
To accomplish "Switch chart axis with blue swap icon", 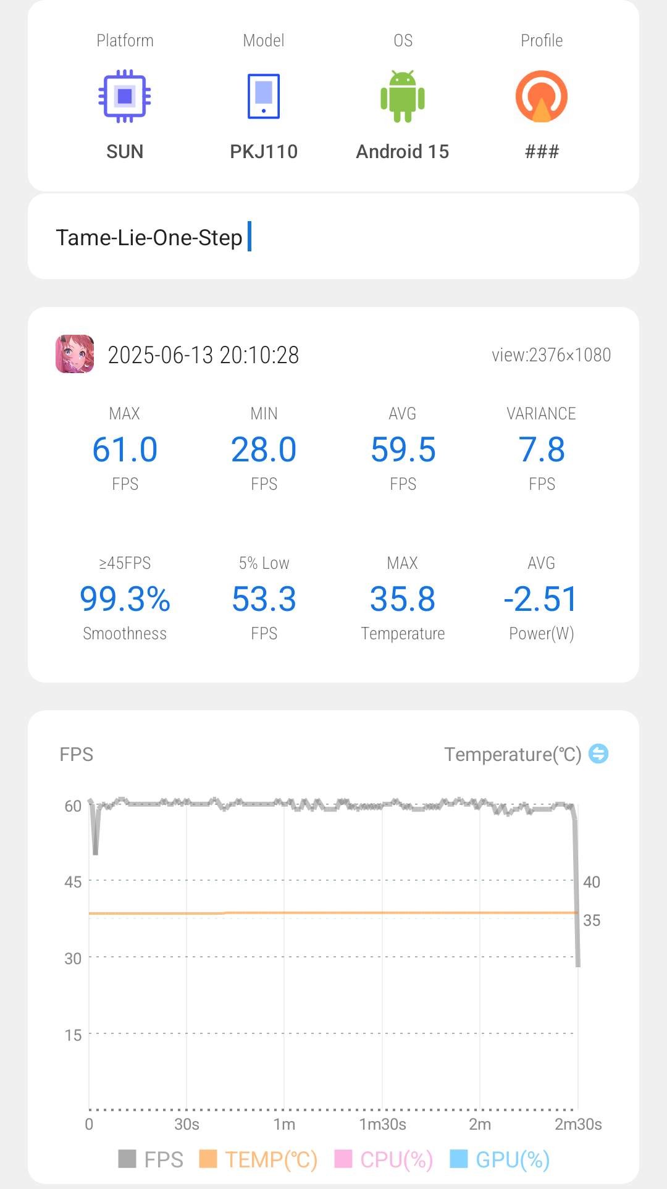I will [598, 754].
